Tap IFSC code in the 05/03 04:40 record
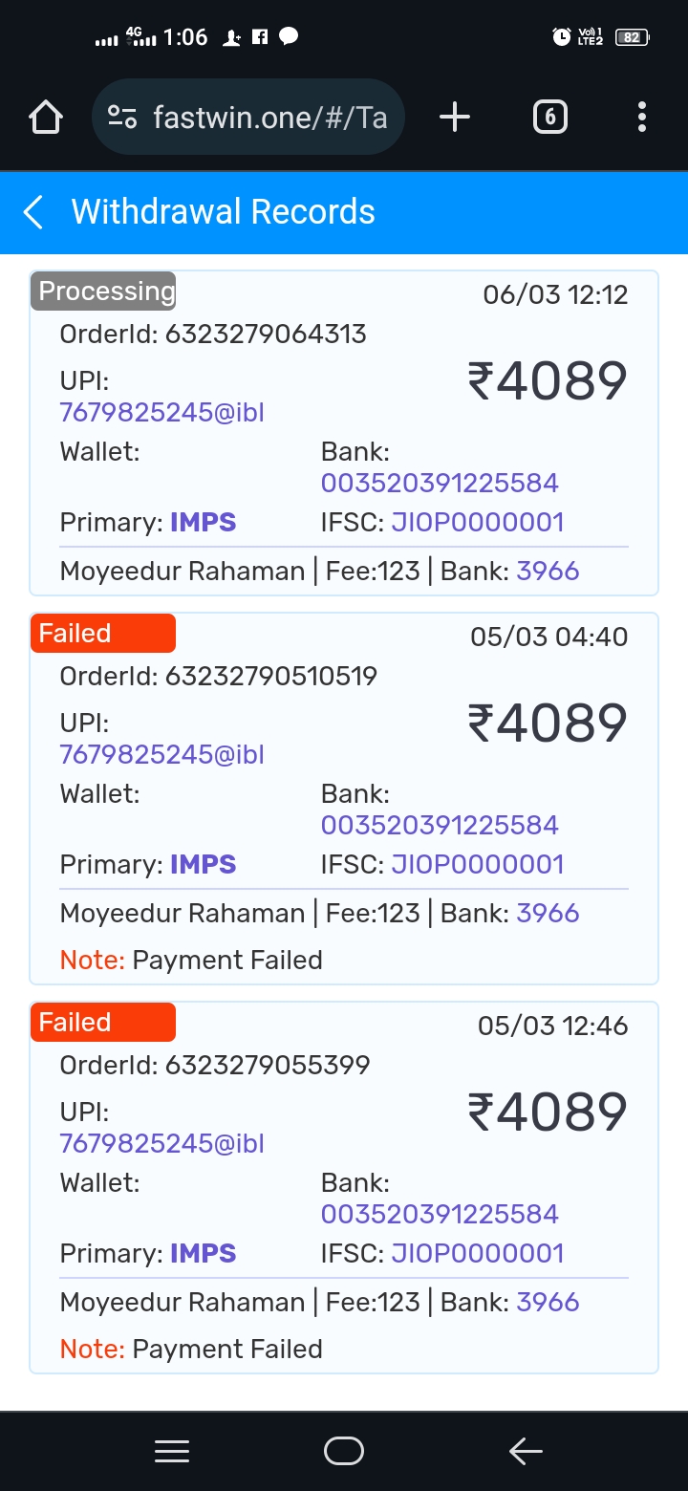Screen dimensions: 688x1491 477,864
